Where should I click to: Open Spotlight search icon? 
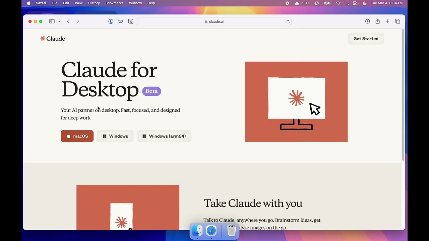click(347, 3)
